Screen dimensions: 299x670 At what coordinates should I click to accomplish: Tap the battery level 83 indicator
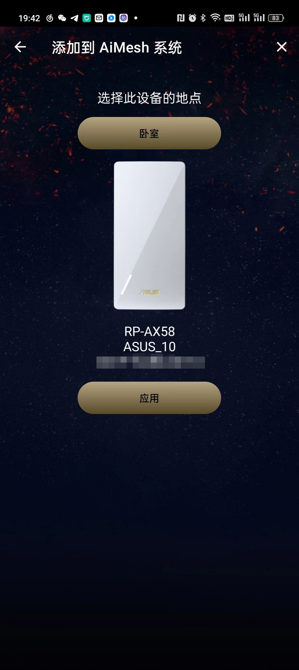(276, 18)
